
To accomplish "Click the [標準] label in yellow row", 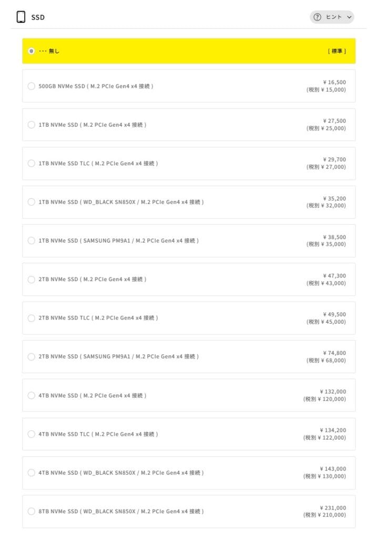I will tap(337, 51).
